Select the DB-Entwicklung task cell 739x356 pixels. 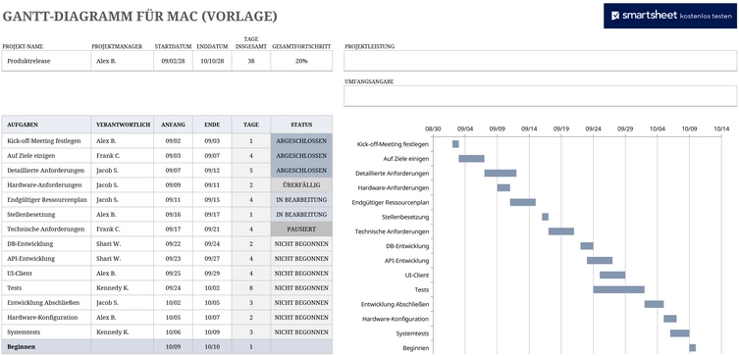click(46, 244)
